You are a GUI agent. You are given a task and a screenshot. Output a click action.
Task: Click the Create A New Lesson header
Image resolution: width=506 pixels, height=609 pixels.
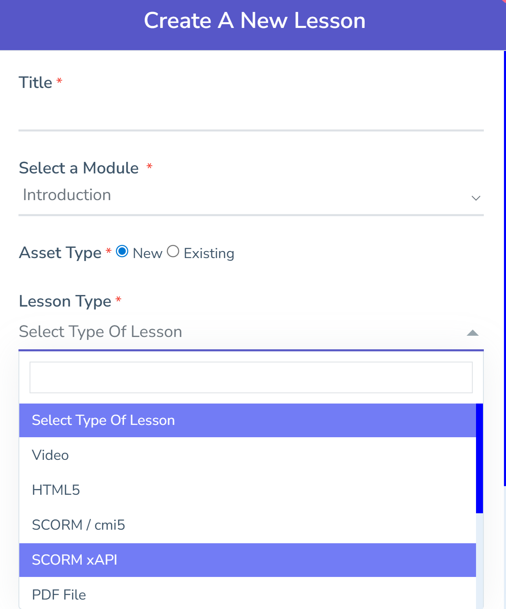click(255, 21)
